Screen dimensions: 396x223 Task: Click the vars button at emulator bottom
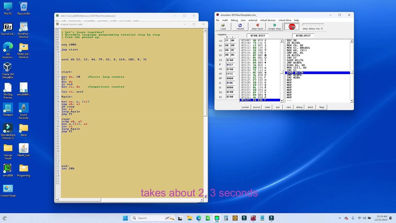click(288, 107)
